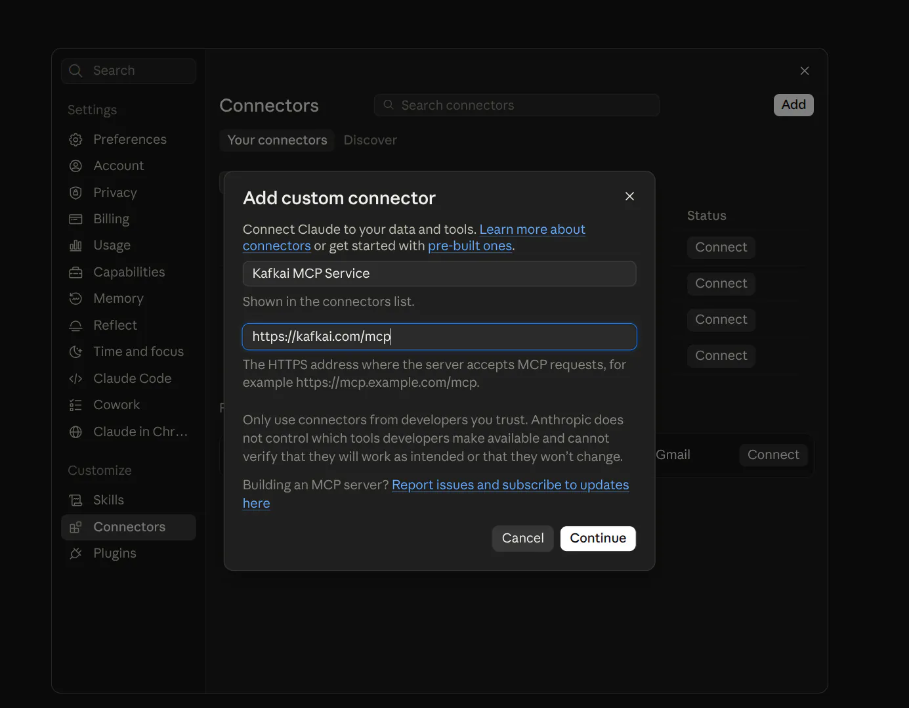This screenshot has height=708, width=909.
Task: Click the Preferences gear icon
Action: [75, 139]
